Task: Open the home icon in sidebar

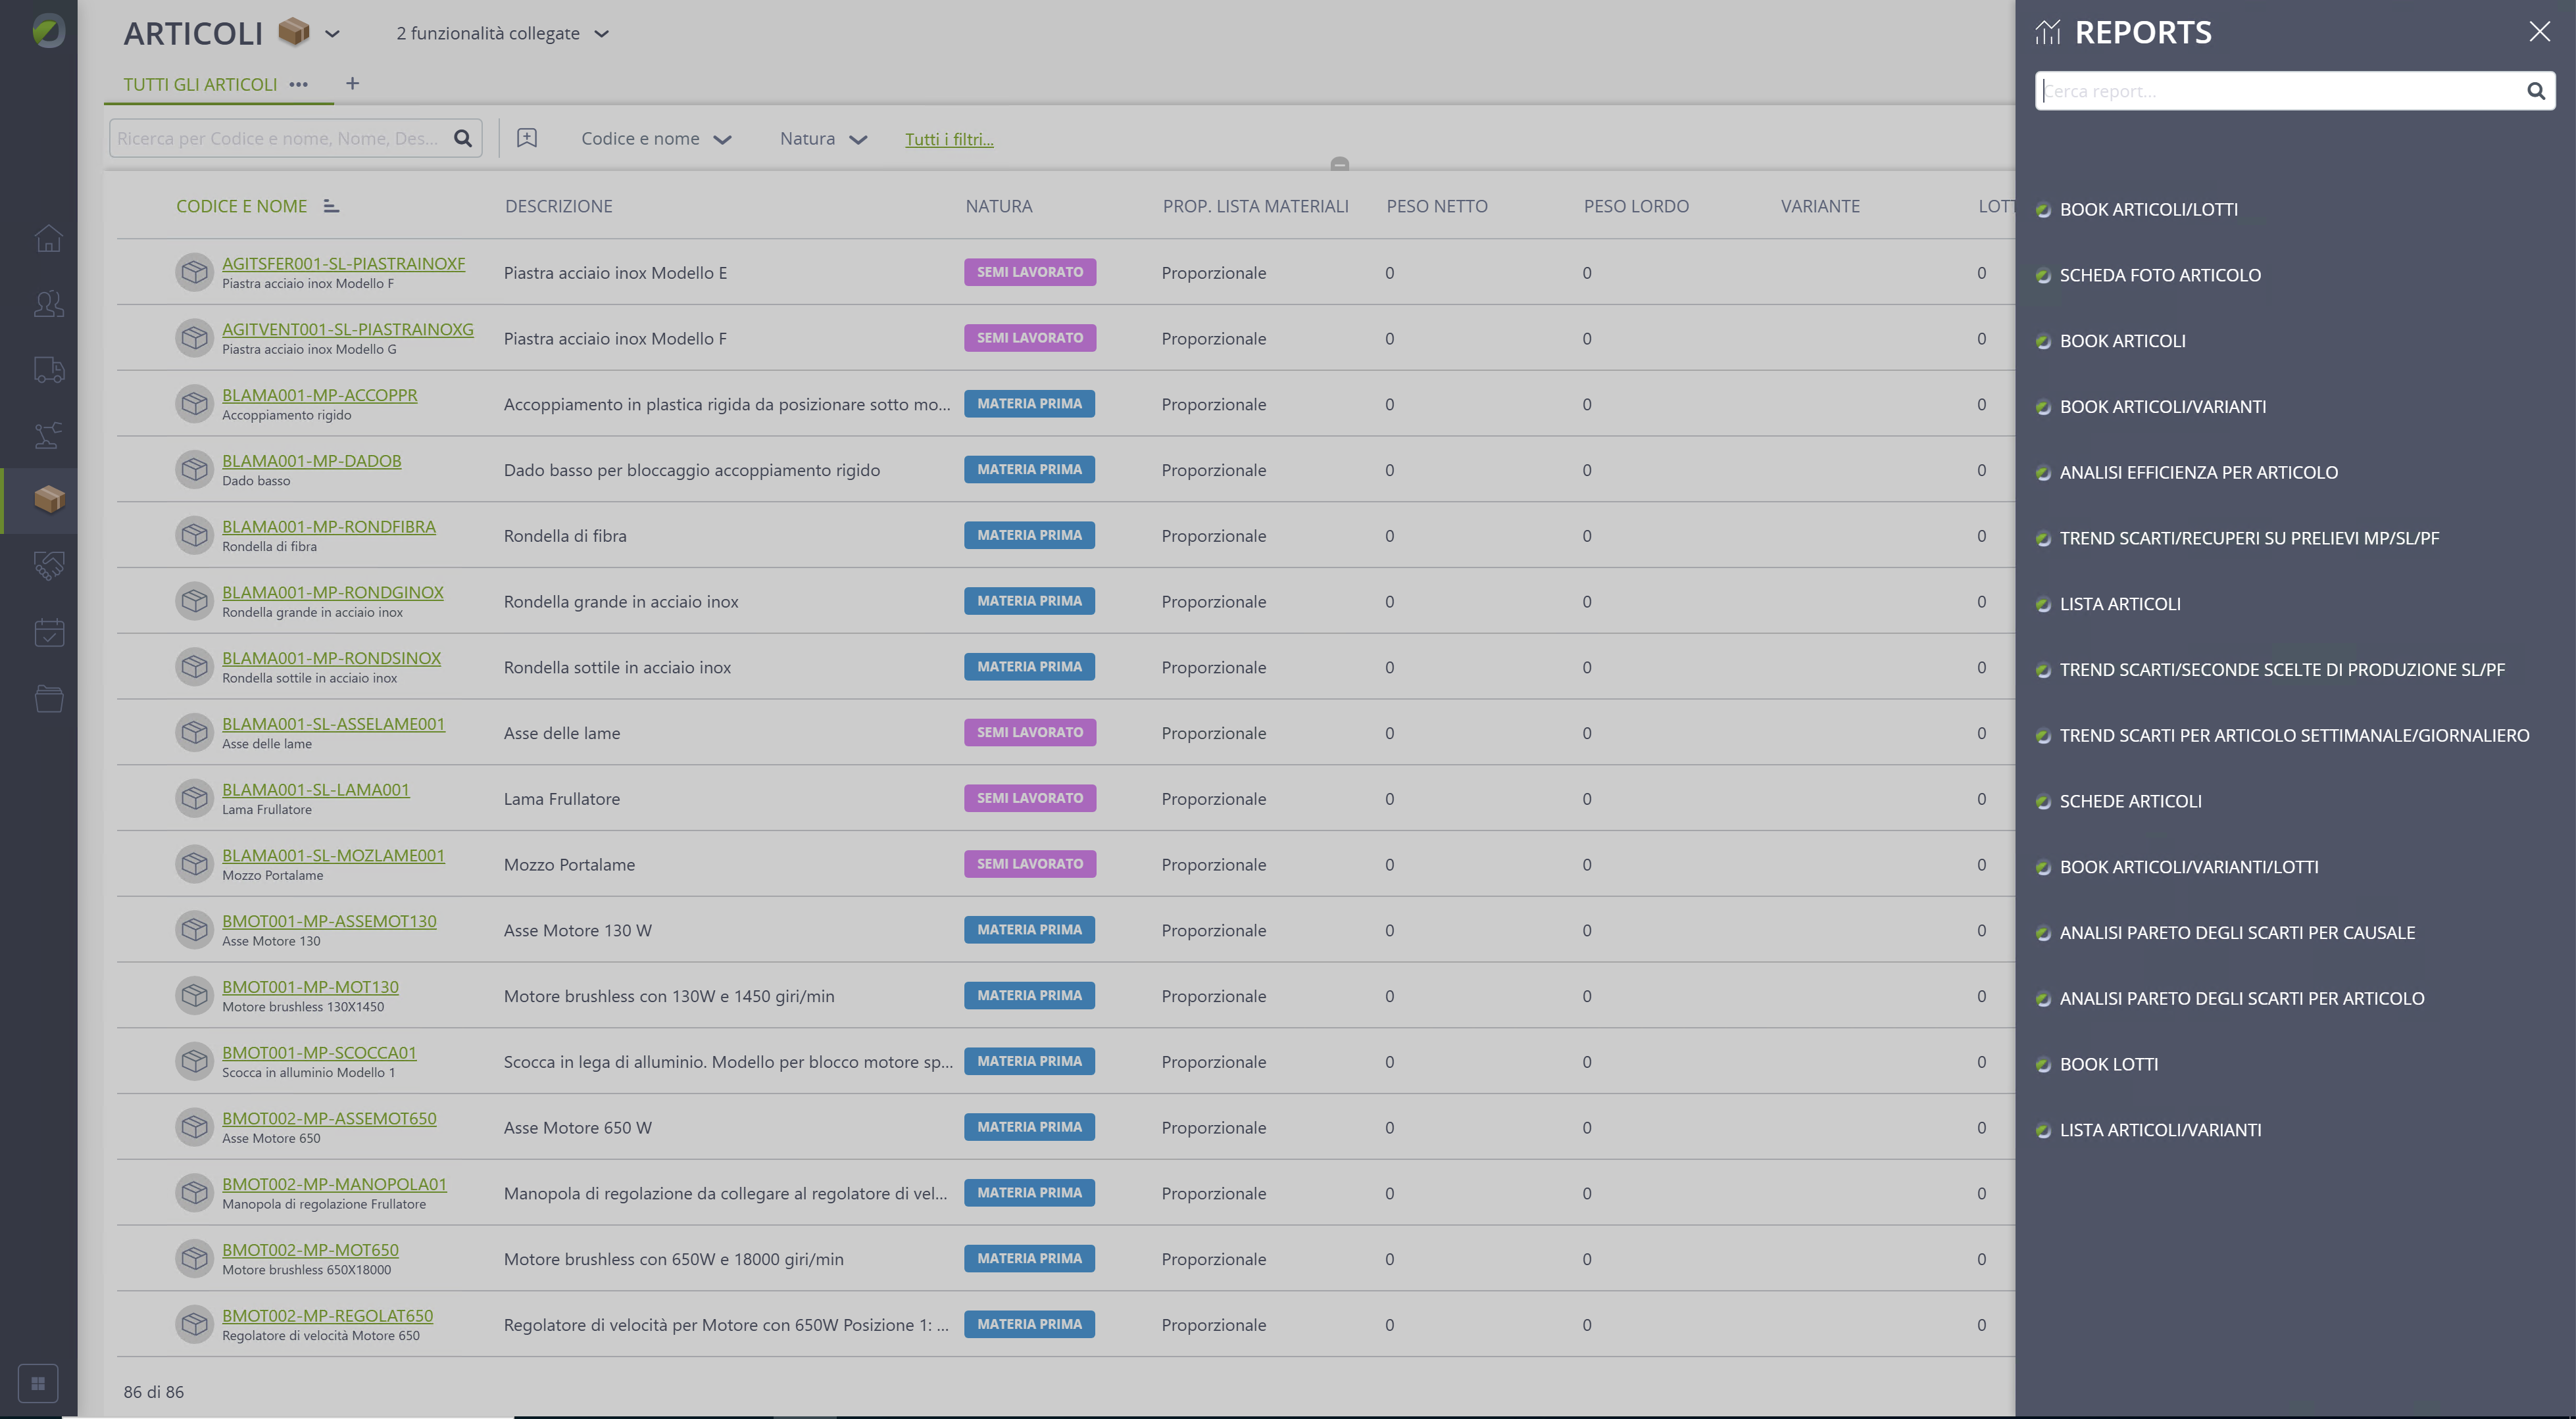Action: tap(48, 239)
